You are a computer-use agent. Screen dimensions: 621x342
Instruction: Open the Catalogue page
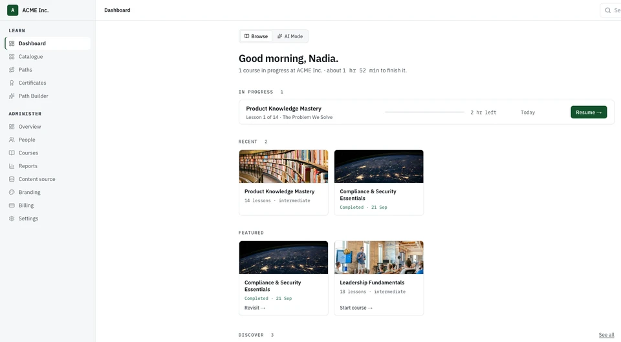(x=47, y=57)
